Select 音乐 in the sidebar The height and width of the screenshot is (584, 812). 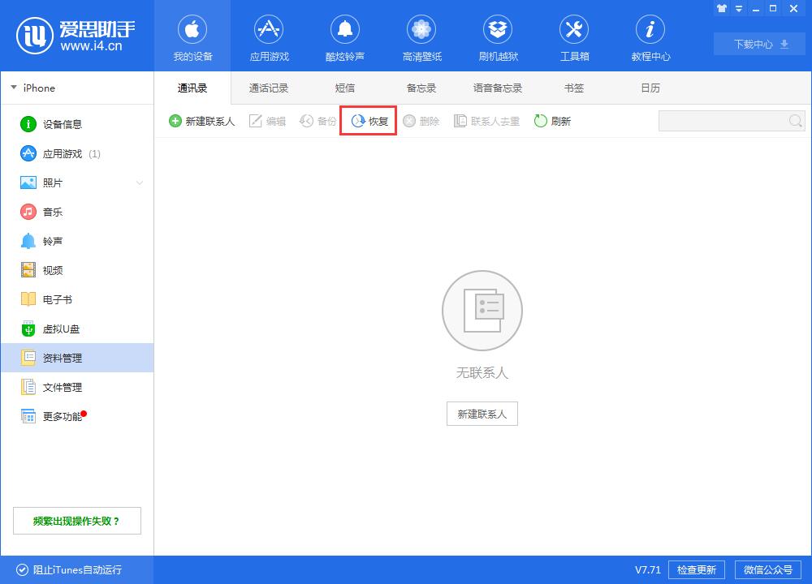[77, 212]
